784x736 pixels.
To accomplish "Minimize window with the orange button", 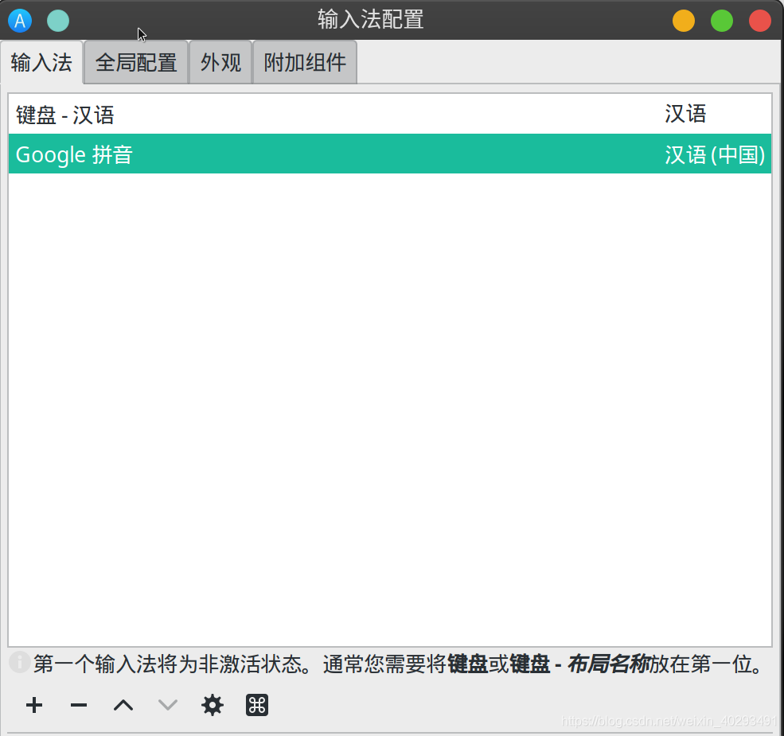I will pos(684,21).
